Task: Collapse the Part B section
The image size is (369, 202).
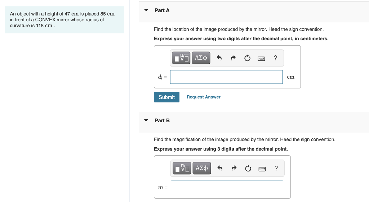Action: click(x=146, y=120)
